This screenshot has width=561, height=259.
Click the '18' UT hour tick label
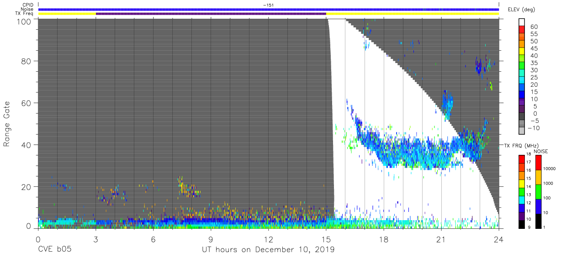(384, 240)
